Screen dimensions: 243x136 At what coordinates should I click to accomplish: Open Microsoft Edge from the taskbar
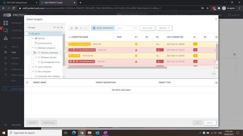(x=74, y=133)
